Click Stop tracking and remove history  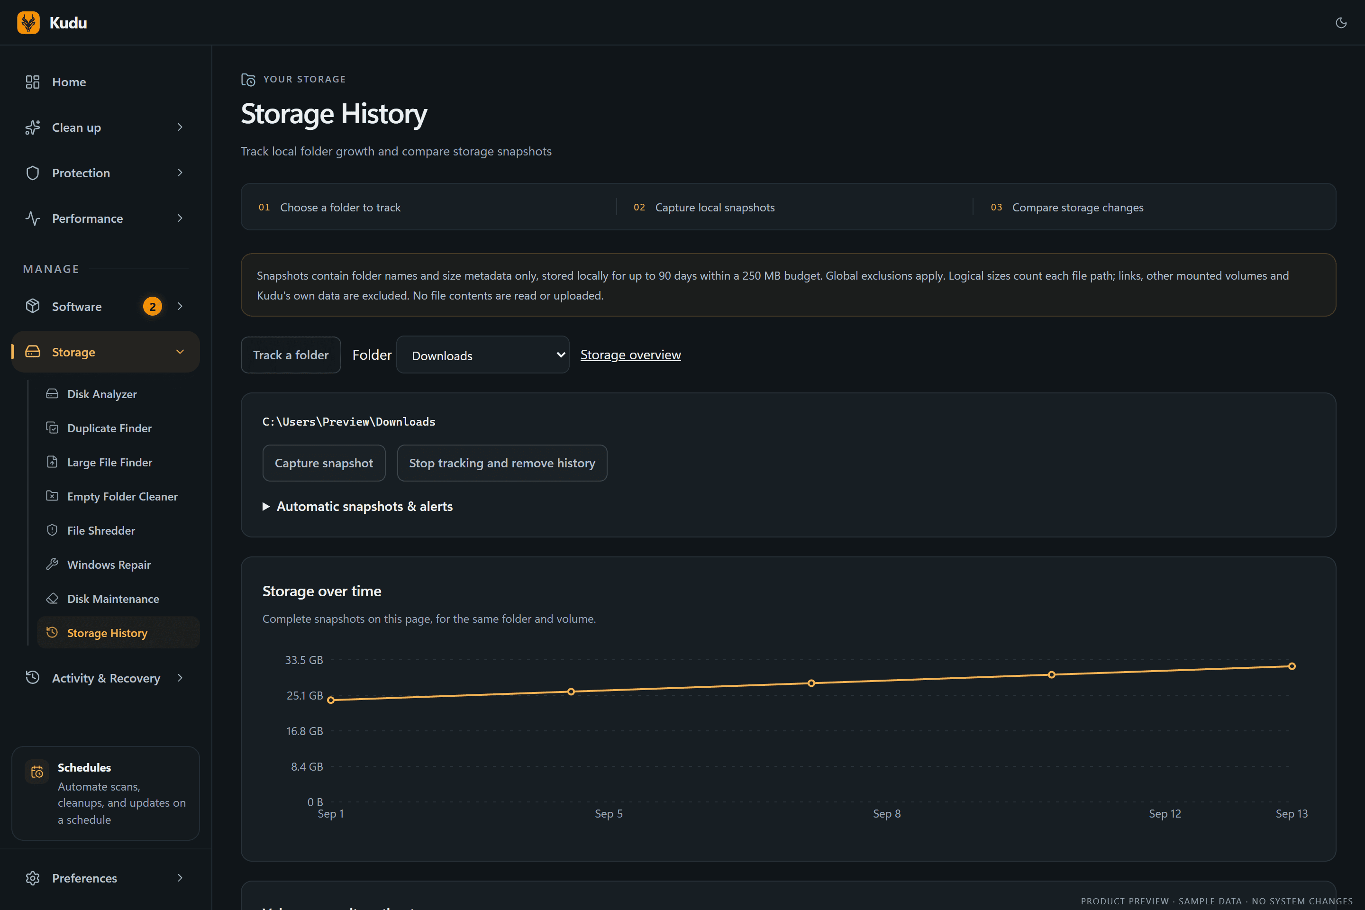tap(502, 463)
